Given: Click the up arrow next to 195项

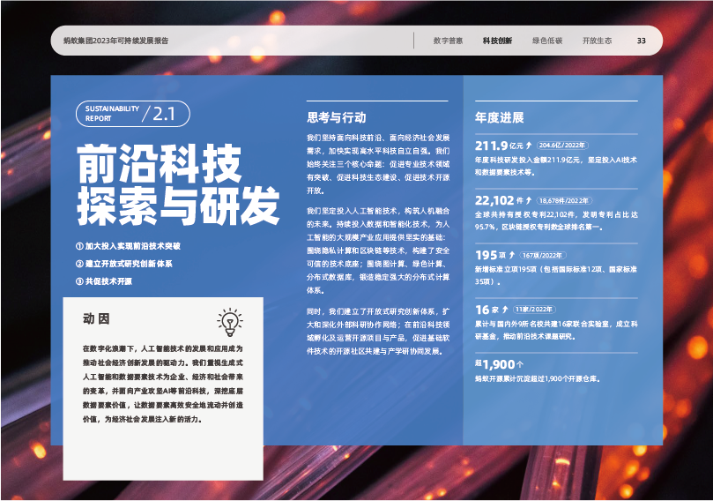Looking at the screenshot, I should [x=515, y=255].
